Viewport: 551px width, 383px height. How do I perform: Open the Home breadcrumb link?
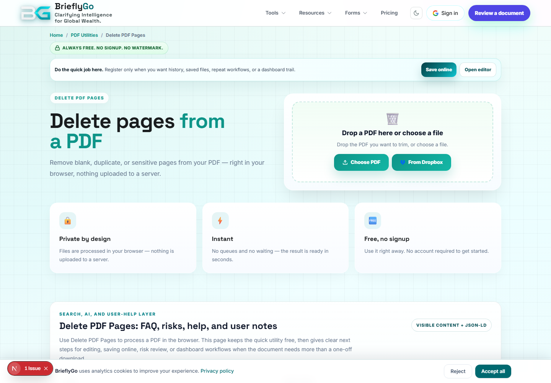pos(56,35)
